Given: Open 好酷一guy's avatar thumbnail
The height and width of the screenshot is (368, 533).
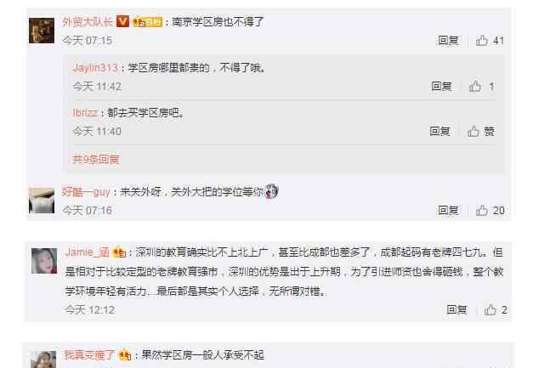Looking at the screenshot, I should (42, 201).
